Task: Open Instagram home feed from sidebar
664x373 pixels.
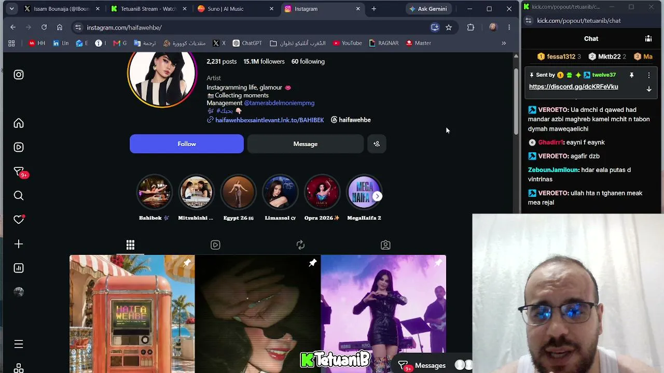Action: point(19,123)
